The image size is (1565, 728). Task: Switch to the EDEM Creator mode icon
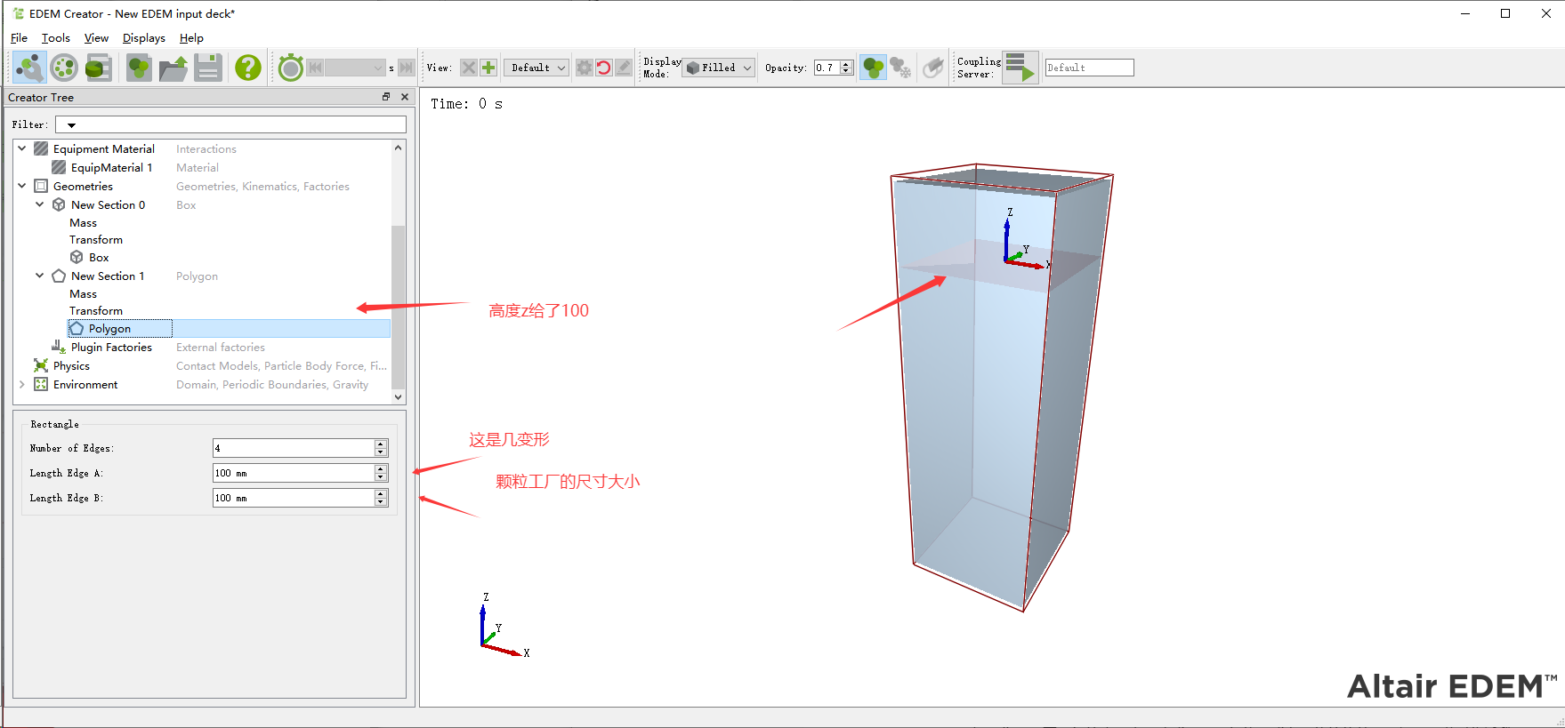[x=29, y=68]
